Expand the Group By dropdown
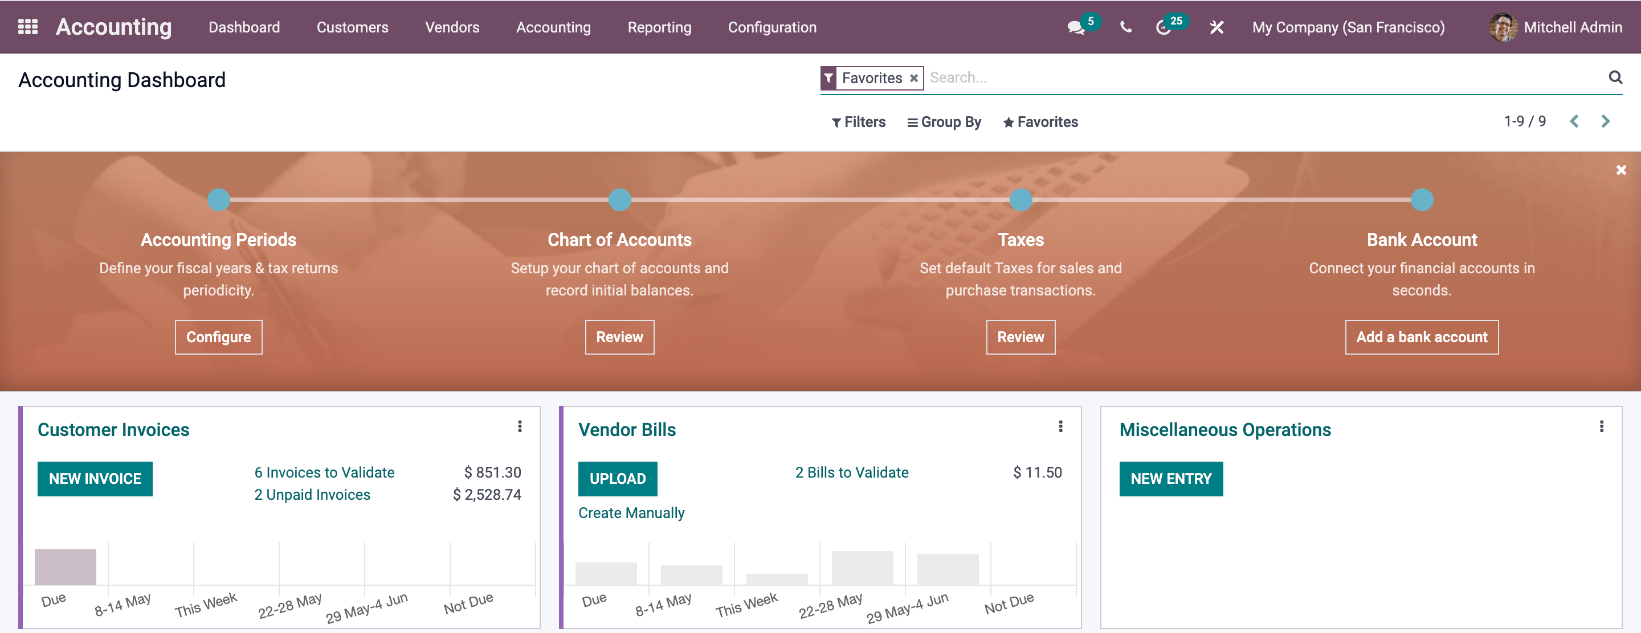The image size is (1641, 633). tap(944, 122)
